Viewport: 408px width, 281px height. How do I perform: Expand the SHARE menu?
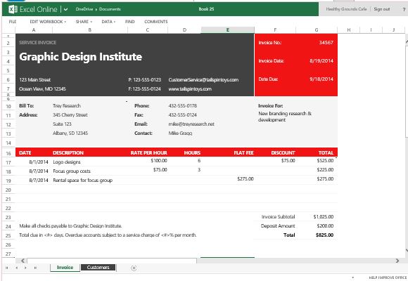(84, 22)
